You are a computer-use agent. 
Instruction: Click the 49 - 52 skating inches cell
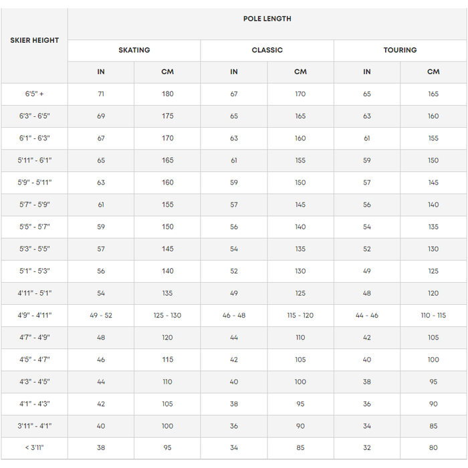point(101,316)
